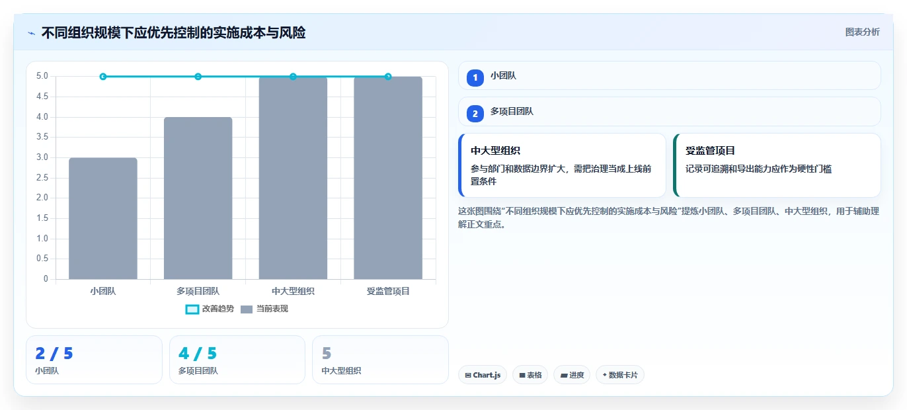Click the 受监管项目 x-axis label
Screen dimensions: 907x410
click(x=388, y=291)
